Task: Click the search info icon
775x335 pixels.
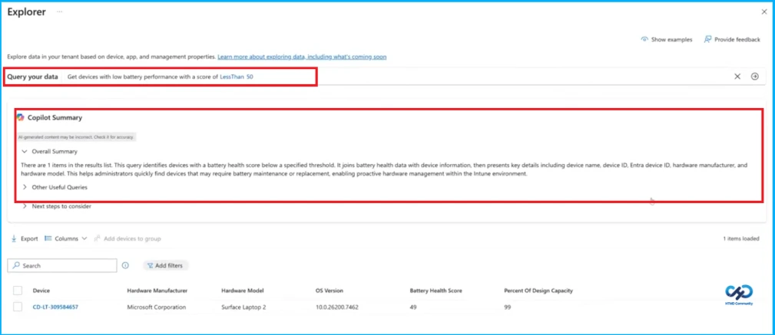Action: pos(125,265)
